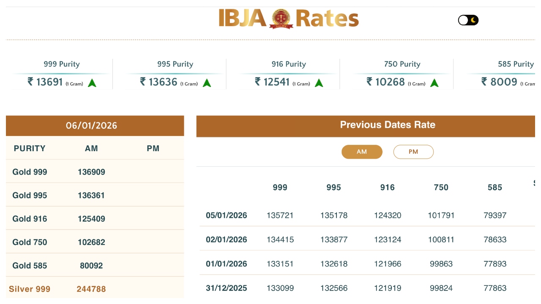The image size is (541, 304).
Task: Click the 916 column header
Action: [x=388, y=187]
